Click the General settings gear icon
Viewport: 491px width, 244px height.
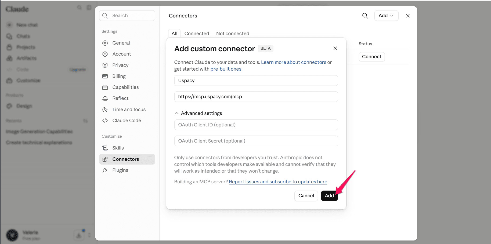pyautogui.click(x=105, y=43)
